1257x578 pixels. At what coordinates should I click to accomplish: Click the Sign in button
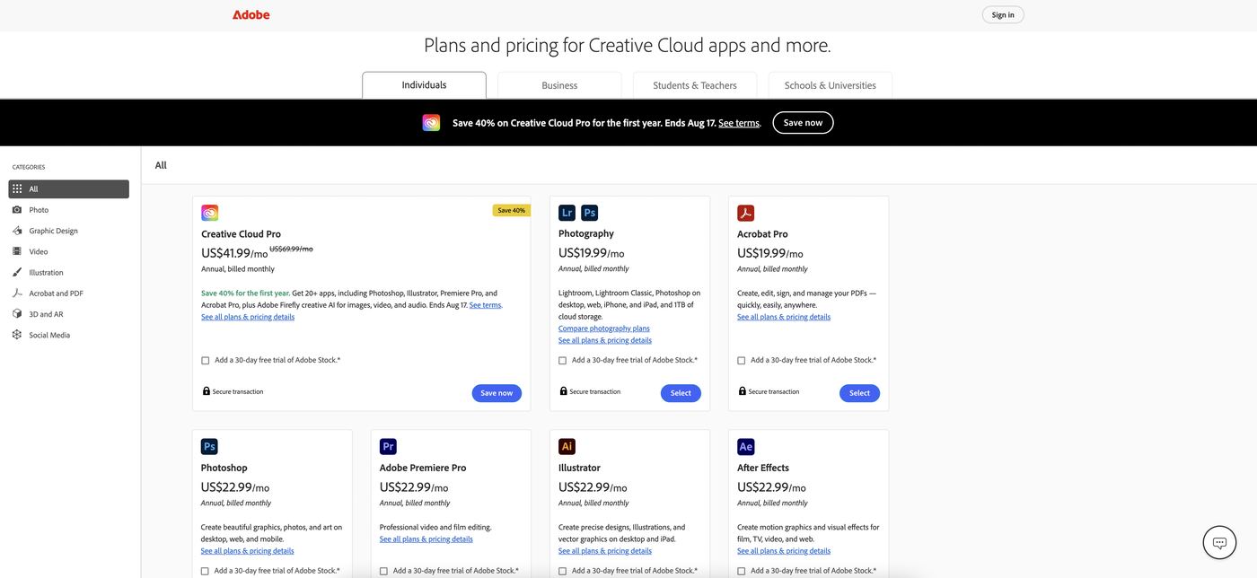[x=1003, y=14]
